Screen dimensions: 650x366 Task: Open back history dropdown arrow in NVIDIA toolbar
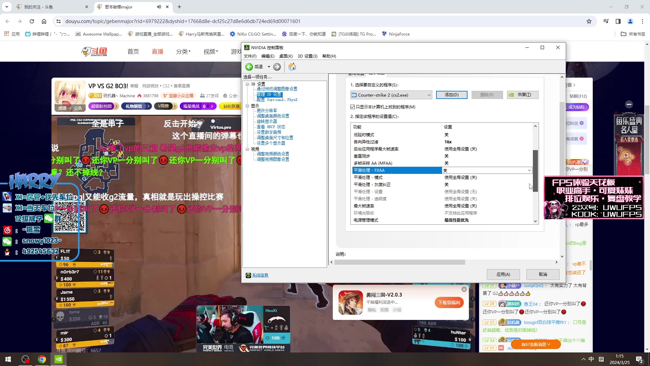(x=269, y=67)
